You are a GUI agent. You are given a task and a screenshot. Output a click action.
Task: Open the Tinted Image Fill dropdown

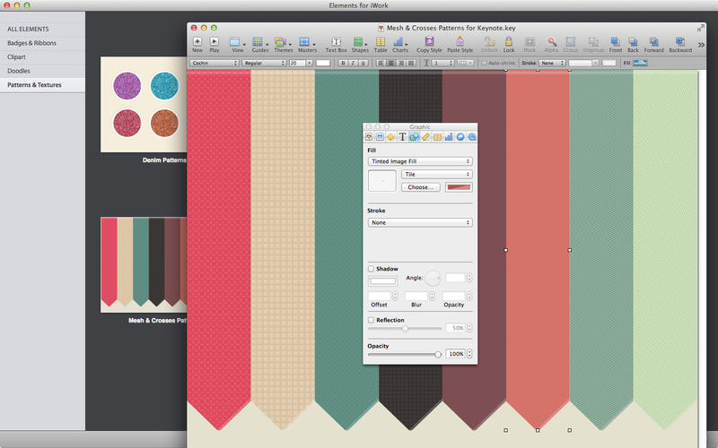tap(420, 161)
